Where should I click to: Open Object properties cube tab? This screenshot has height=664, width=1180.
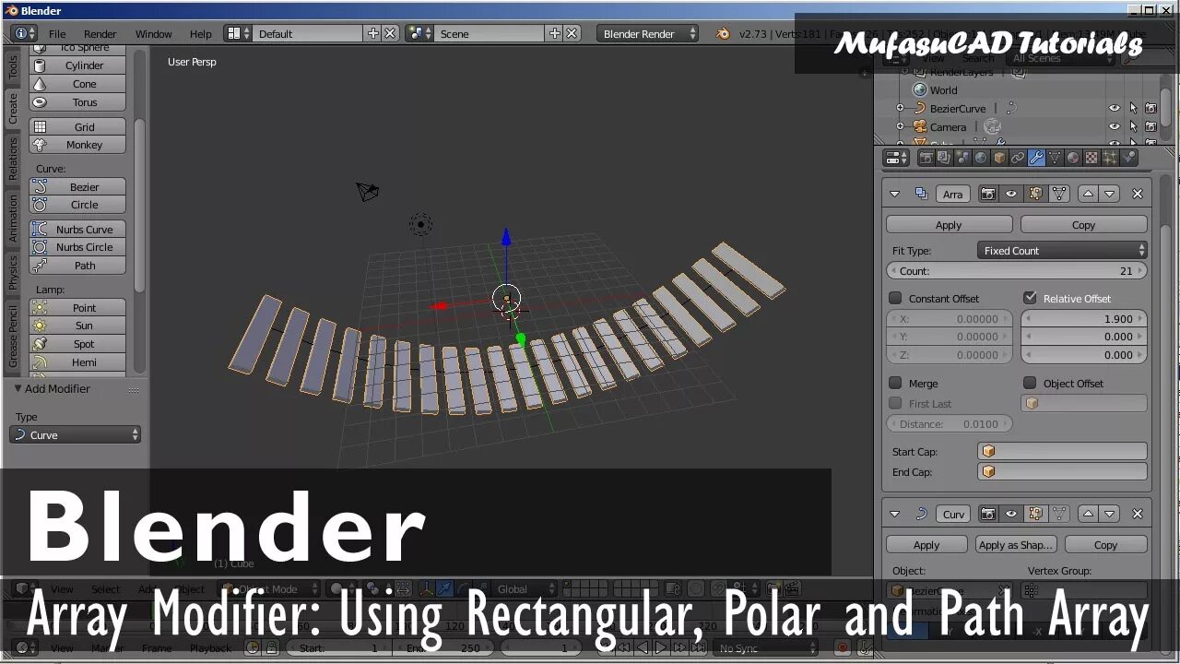pos(999,158)
